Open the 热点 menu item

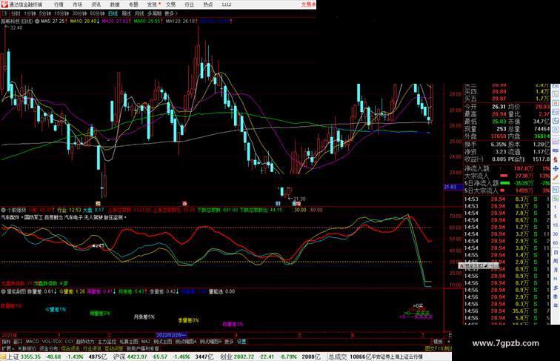click(208, 4)
